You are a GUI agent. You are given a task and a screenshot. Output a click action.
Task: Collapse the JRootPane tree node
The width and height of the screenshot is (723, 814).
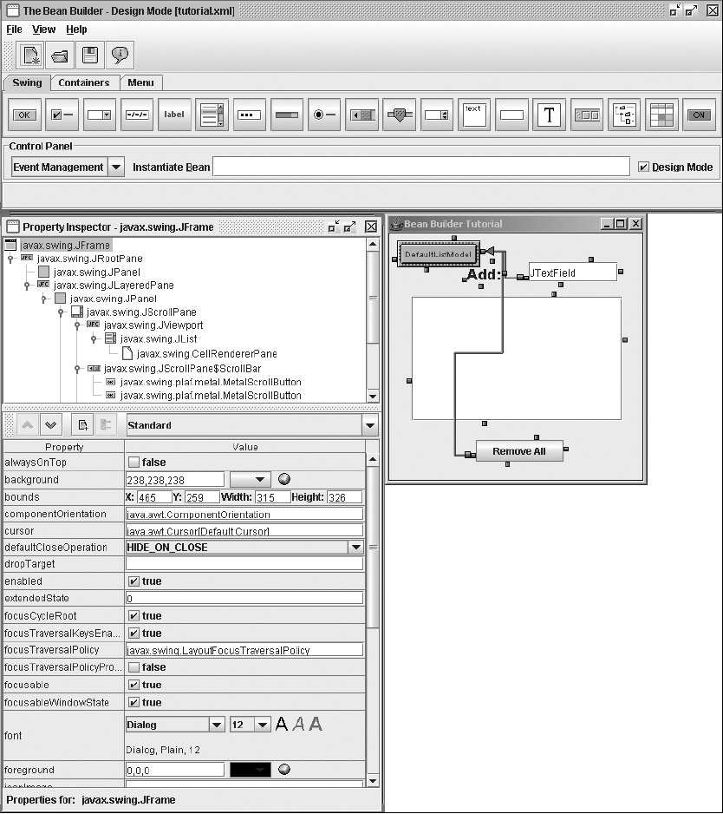tap(10, 259)
